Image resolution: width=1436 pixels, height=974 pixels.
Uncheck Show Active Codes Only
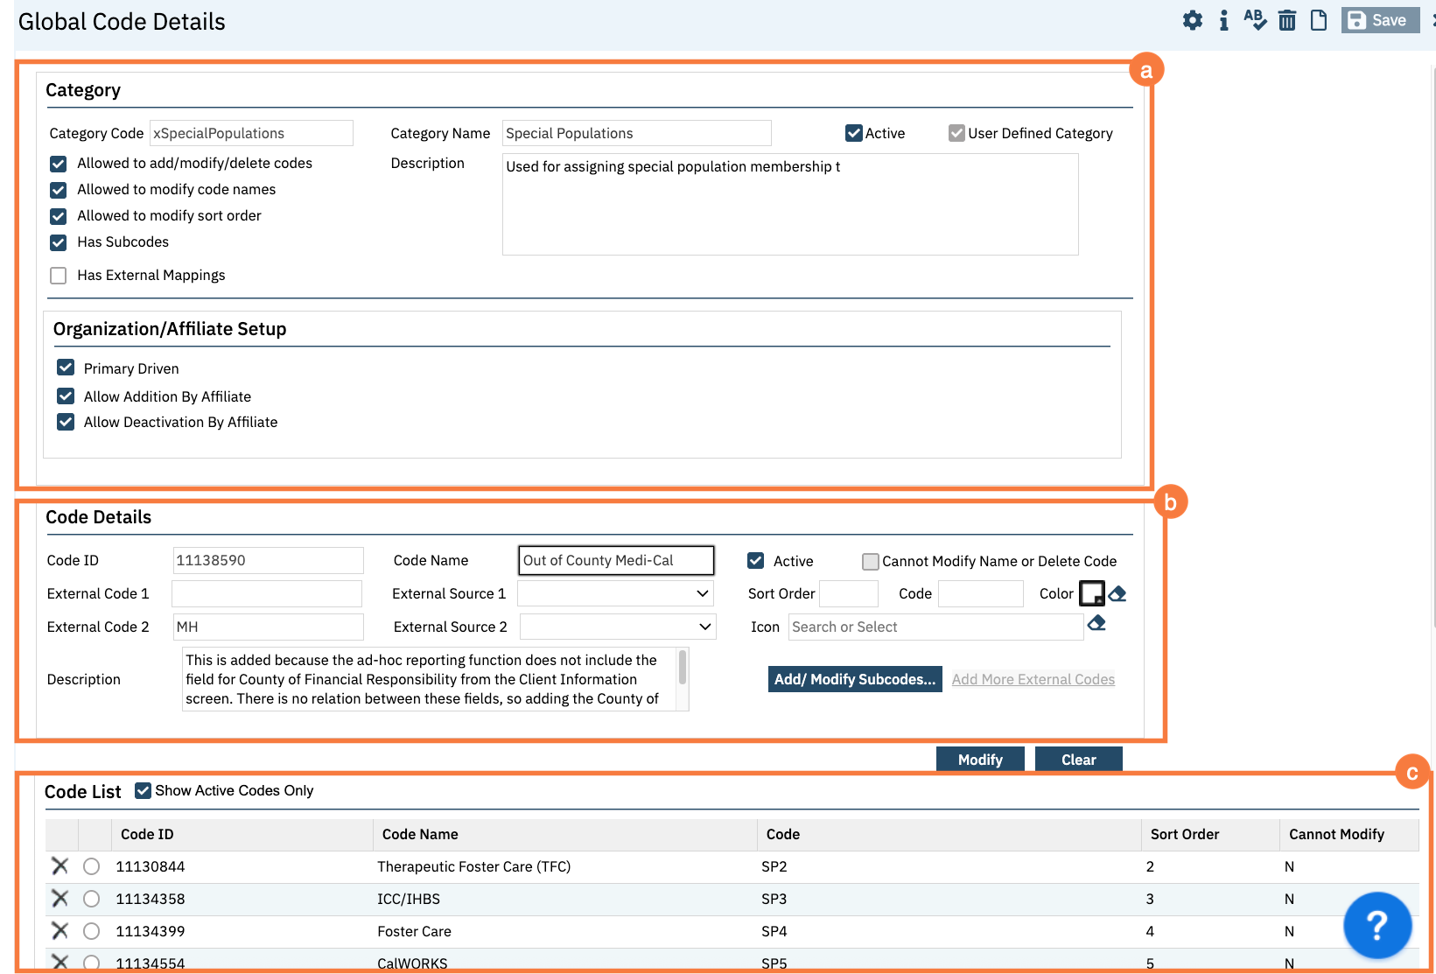point(144,791)
